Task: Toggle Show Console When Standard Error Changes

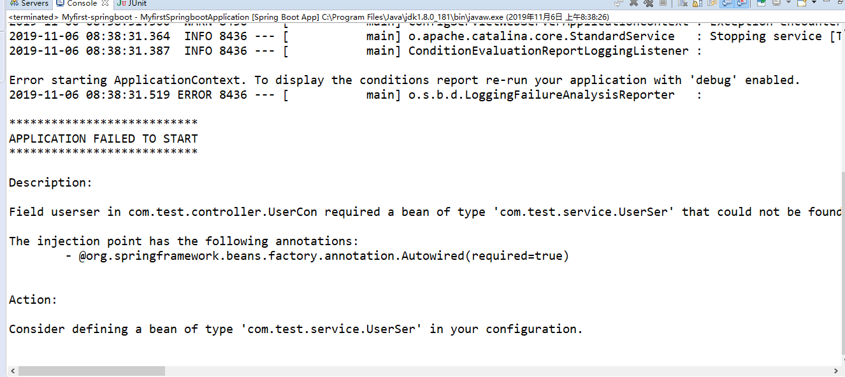Action: 742,3
